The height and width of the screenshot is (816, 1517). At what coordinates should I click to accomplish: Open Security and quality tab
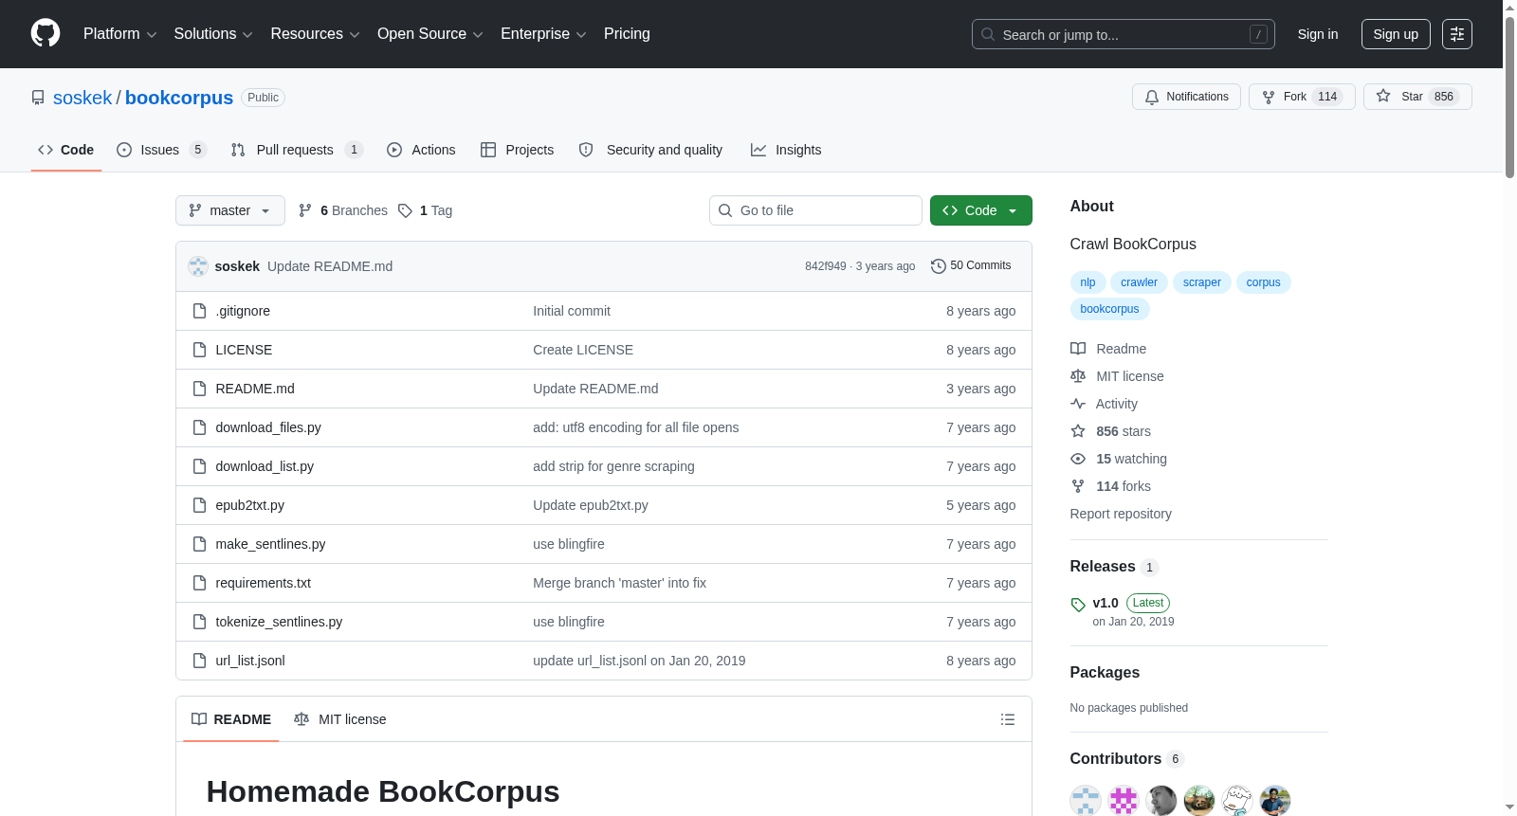point(651,150)
